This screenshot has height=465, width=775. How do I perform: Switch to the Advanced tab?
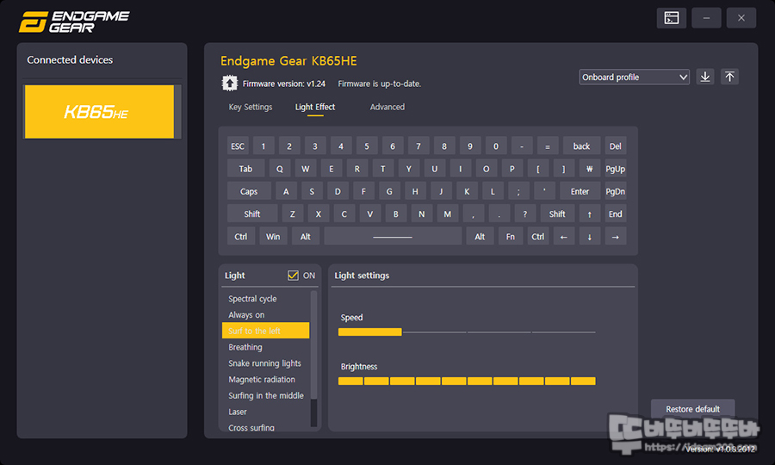click(387, 107)
